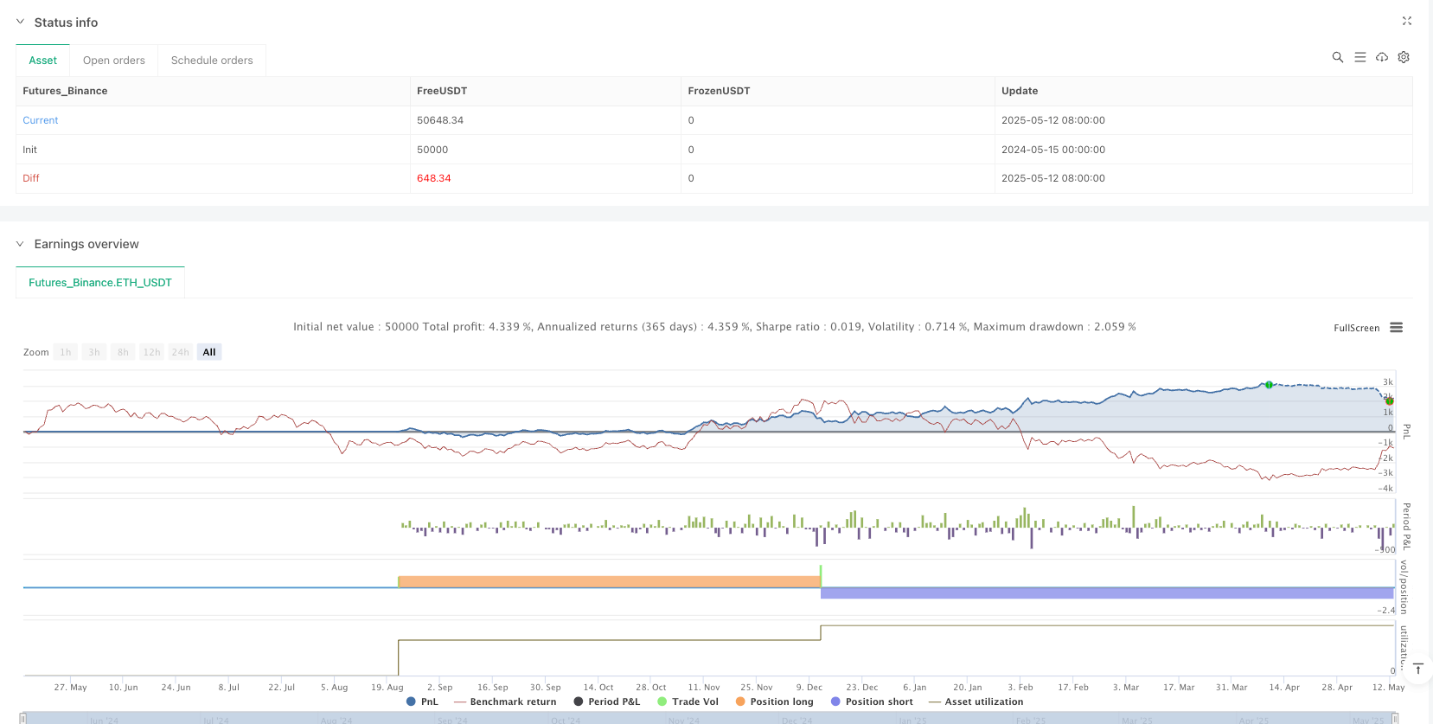Click the FullScreen button
1433x724 pixels.
coord(1356,328)
